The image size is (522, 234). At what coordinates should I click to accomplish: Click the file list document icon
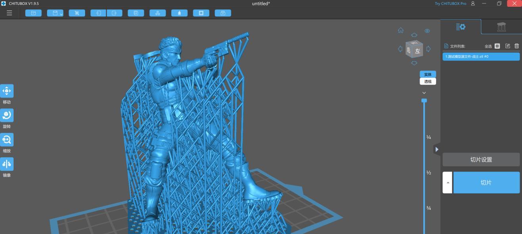tap(446, 46)
